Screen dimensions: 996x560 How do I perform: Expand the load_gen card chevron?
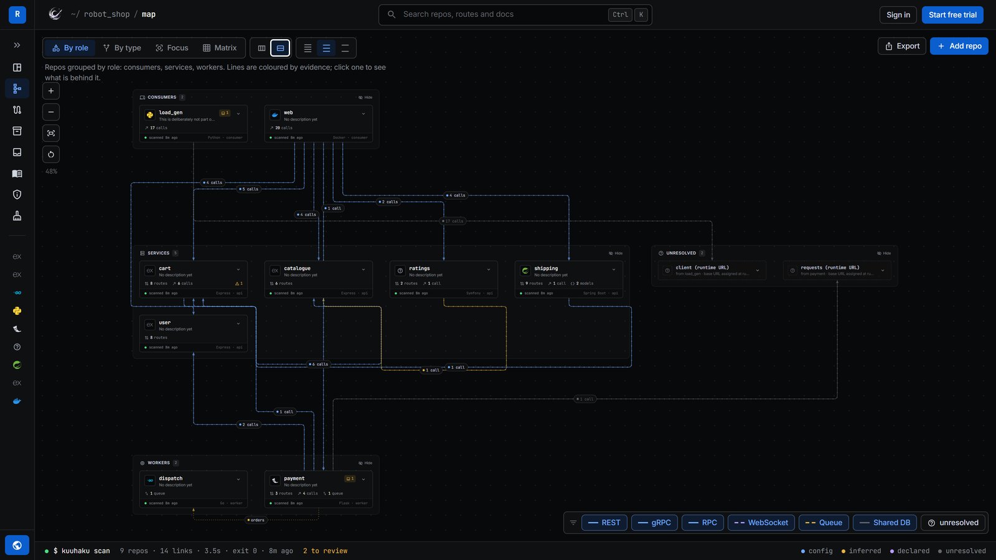pos(238,114)
